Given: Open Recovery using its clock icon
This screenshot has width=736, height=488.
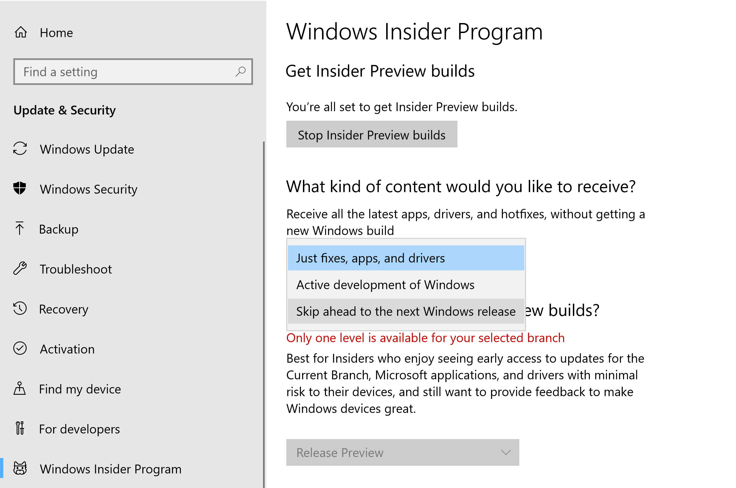Looking at the screenshot, I should pos(20,309).
